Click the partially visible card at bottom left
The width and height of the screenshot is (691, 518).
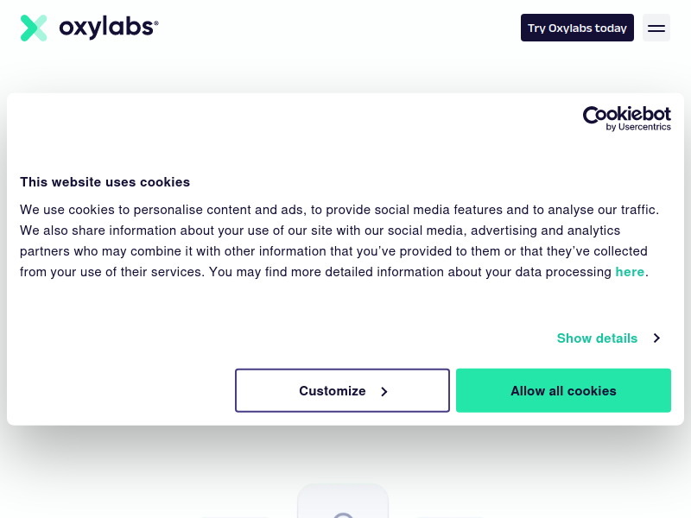click(x=234, y=517)
